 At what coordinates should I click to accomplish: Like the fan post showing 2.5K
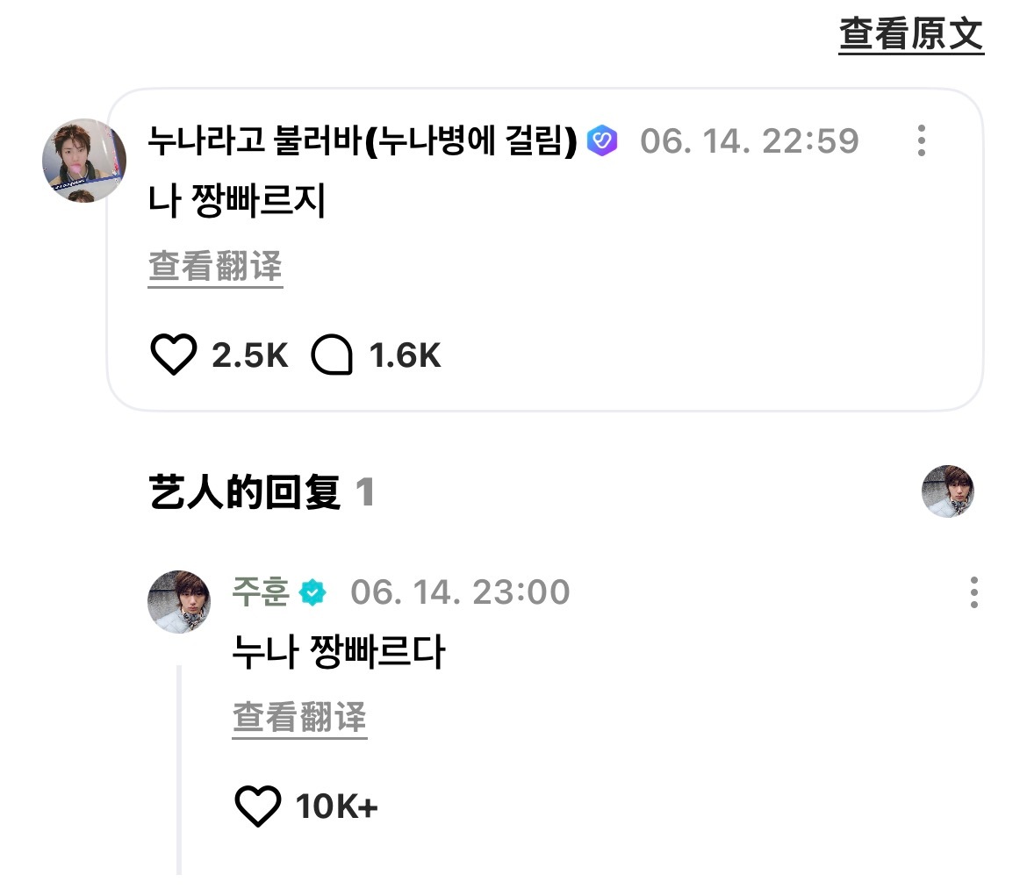coord(174,355)
